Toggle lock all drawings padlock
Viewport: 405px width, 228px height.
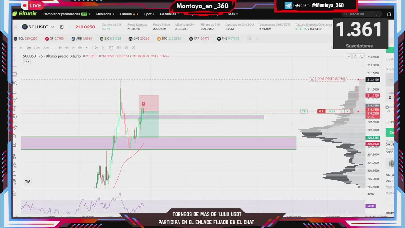tap(15, 174)
